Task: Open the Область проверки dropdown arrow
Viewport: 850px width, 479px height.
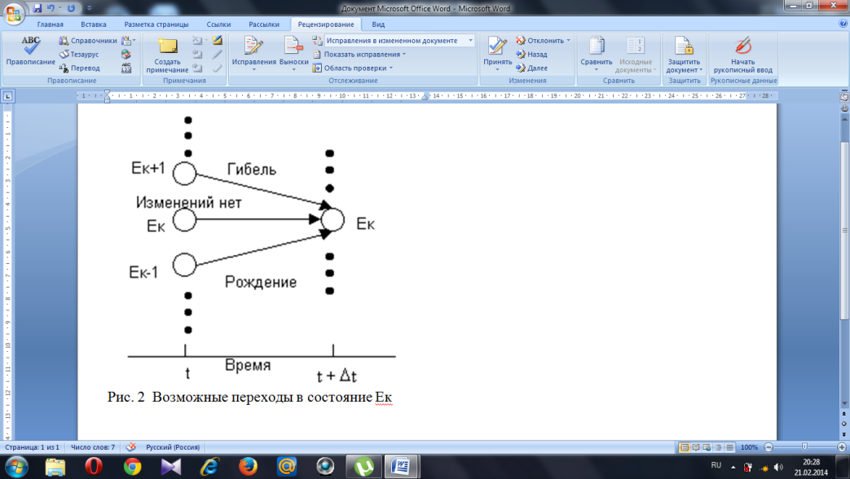Action: (x=391, y=68)
